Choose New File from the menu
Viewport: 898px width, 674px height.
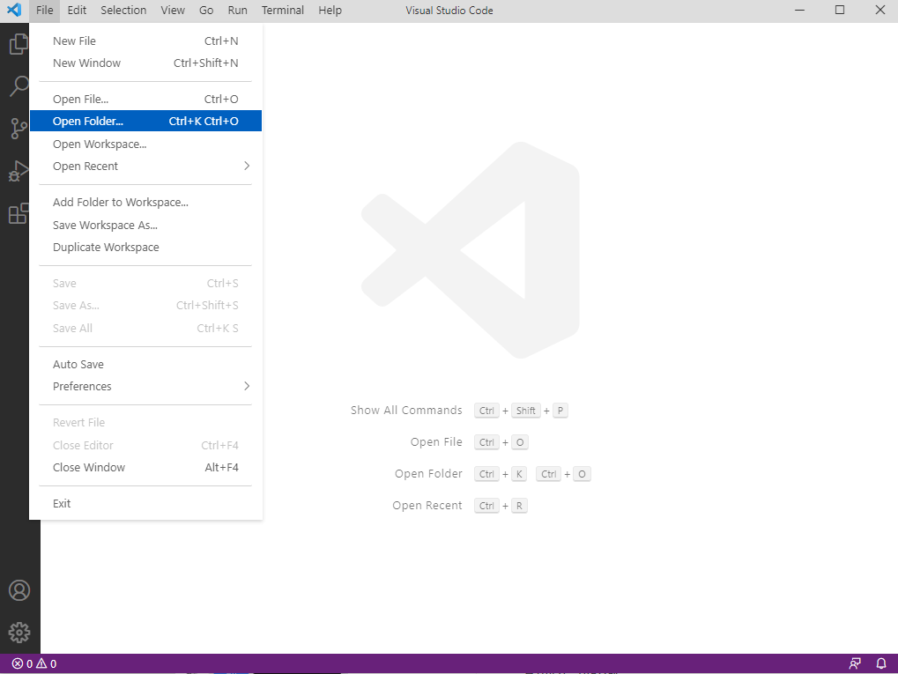click(145, 41)
